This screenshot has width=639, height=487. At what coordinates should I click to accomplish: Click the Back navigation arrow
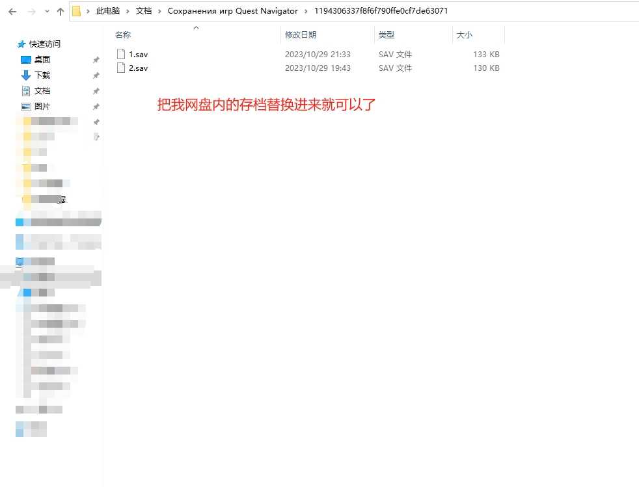pyautogui.click(x=12, y=12)
